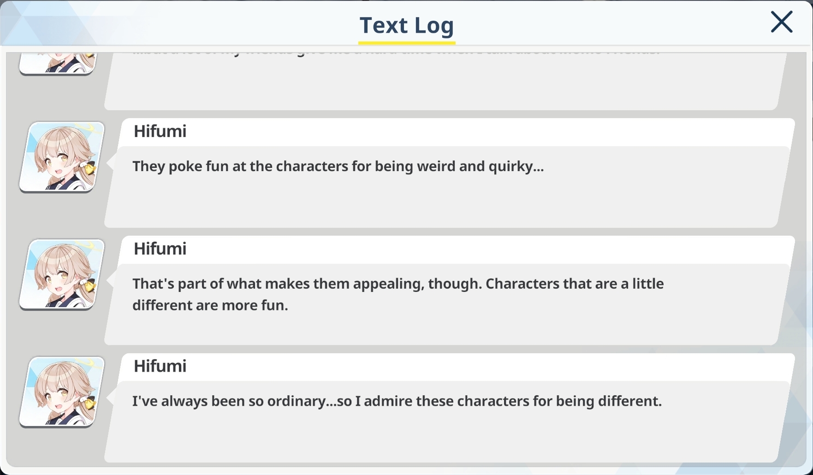Close the Text Log with the X
This screenshot has height=475, width=813.
781,22
